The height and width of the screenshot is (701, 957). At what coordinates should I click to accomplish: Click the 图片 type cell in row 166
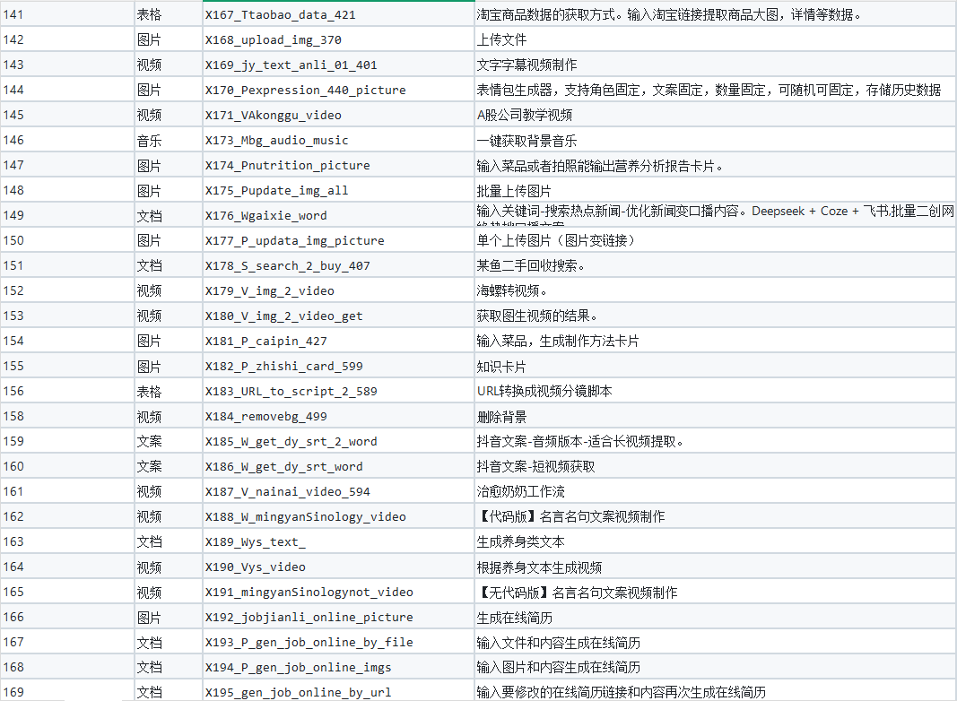click(x=169, y=617)
